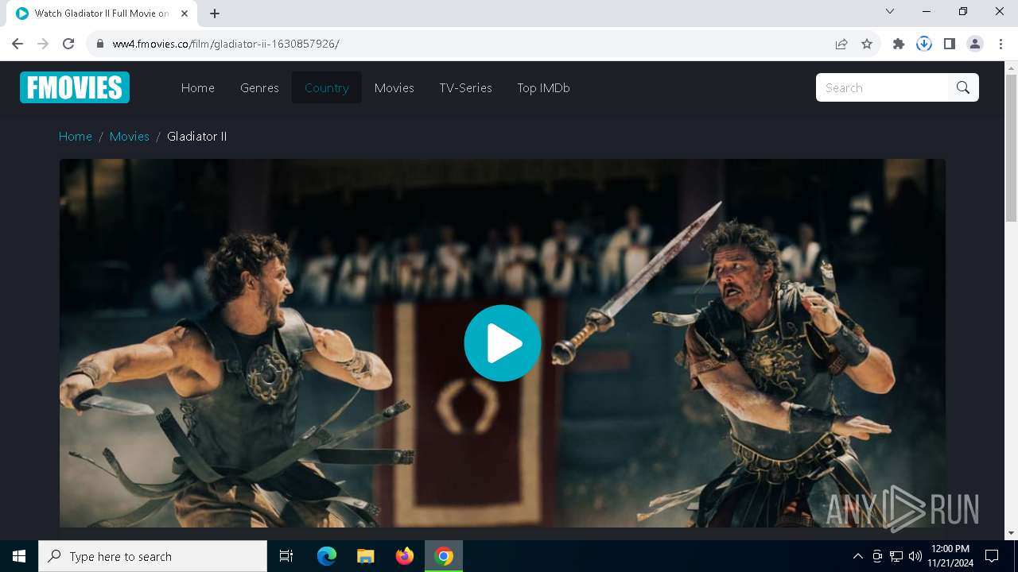Share this page icon
Screen dimensions: 1018x572
coord(841,44)
